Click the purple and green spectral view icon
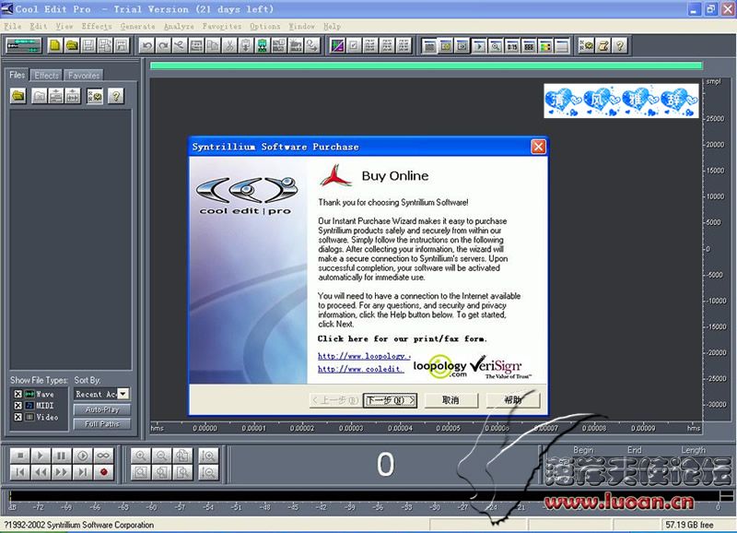 pos(337,45)
